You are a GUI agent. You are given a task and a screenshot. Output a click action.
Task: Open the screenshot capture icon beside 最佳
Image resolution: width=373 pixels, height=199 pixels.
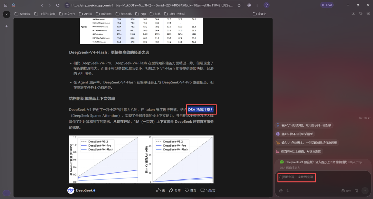pos(356,191)
